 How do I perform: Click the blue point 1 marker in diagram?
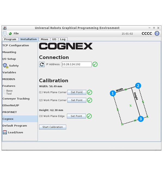point(113,93)
